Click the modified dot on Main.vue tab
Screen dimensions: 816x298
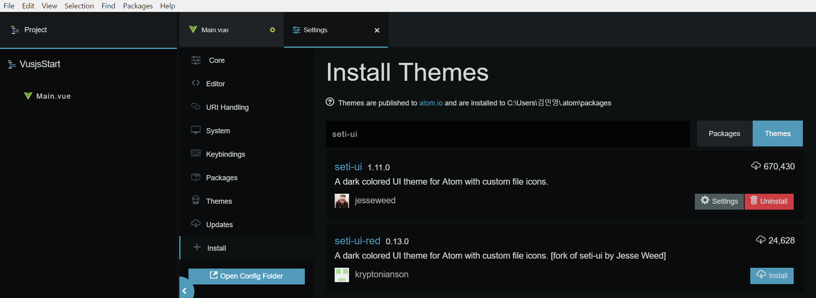tap(273, 30)
